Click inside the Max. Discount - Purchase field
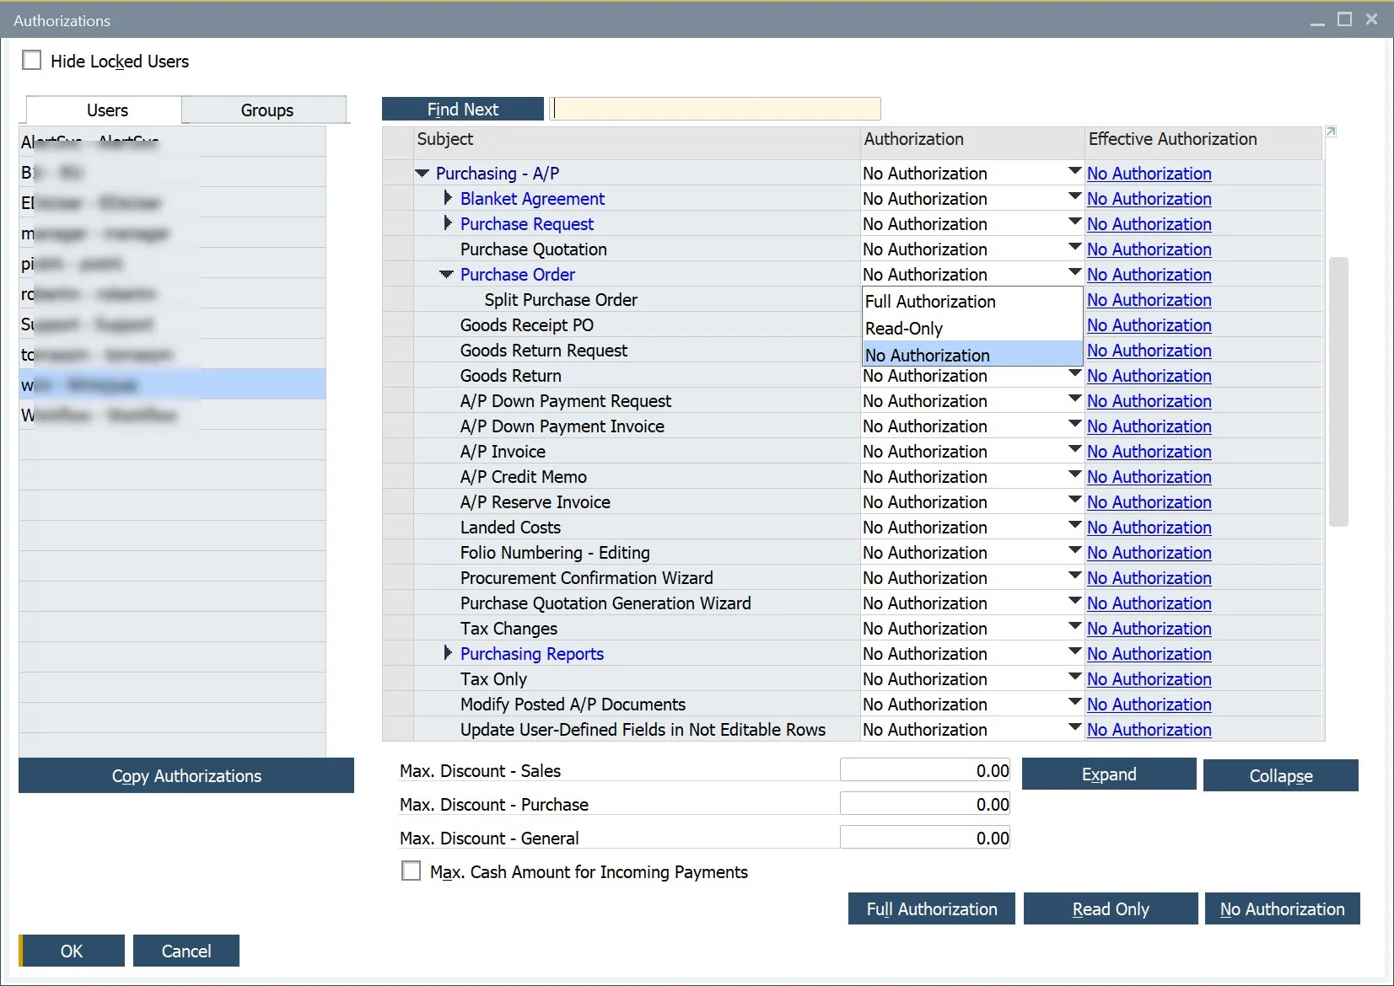The height and width of the screenshot is (986, 1394). point(923,803)
